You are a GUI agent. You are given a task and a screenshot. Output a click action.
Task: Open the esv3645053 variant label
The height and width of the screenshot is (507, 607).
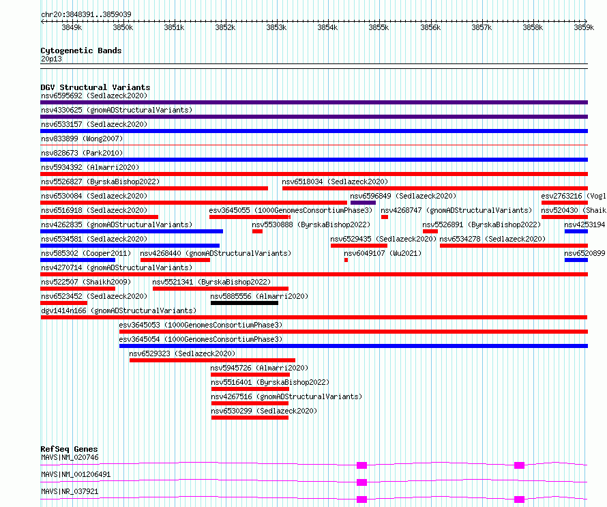point(201,325)
